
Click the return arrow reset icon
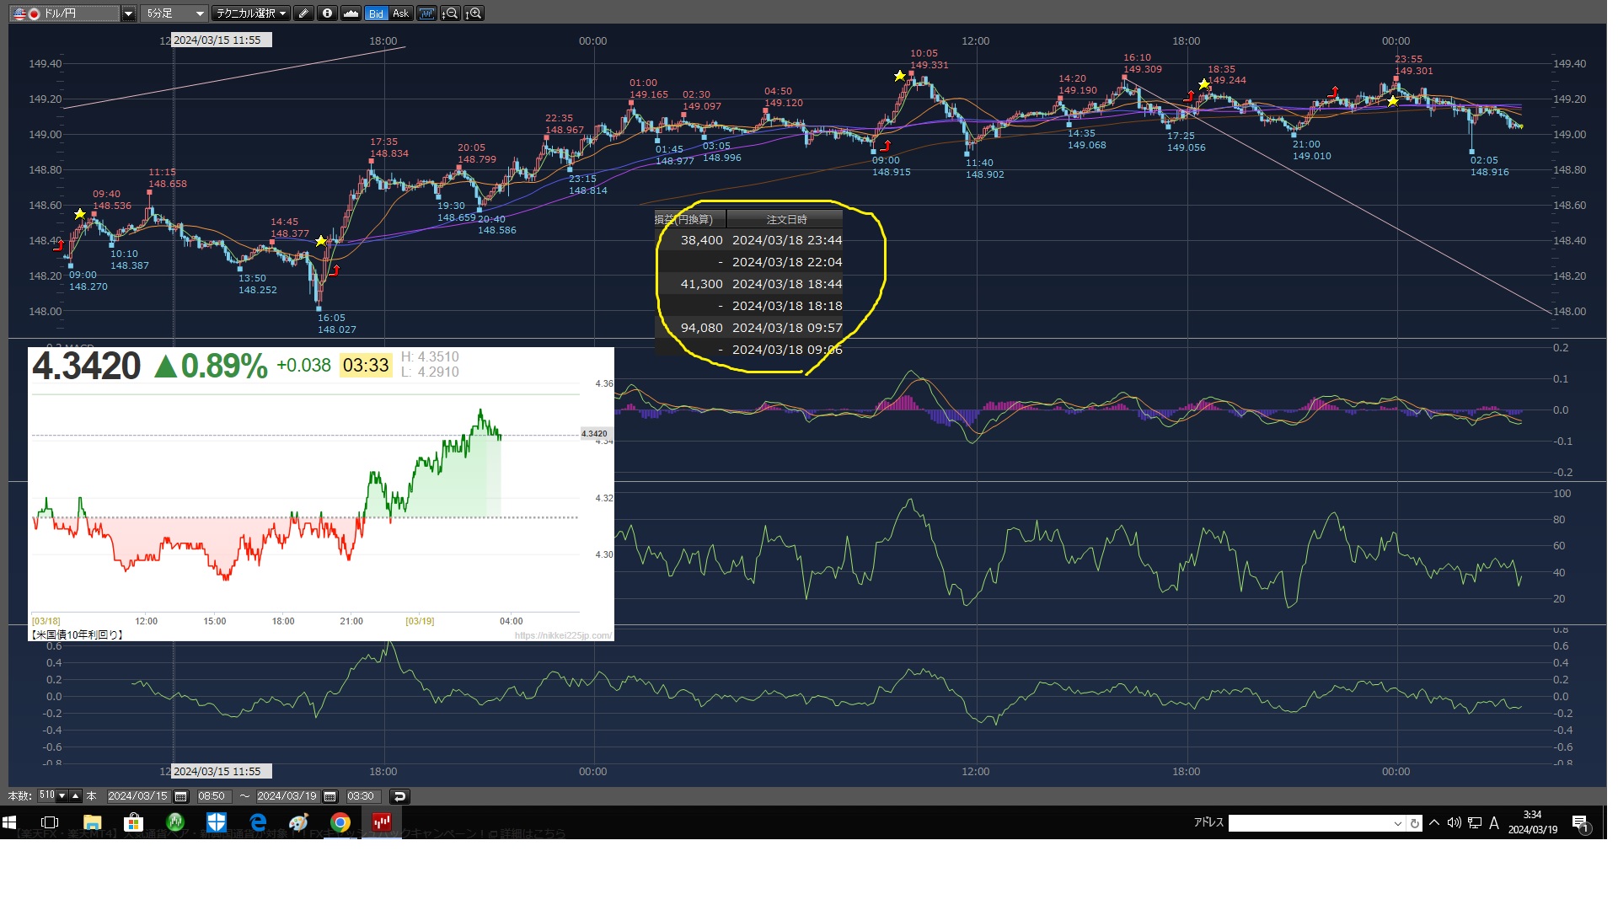[399, 796]
